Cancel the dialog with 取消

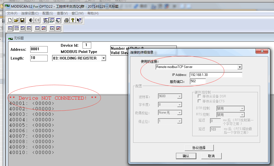[x=211, y=156]
